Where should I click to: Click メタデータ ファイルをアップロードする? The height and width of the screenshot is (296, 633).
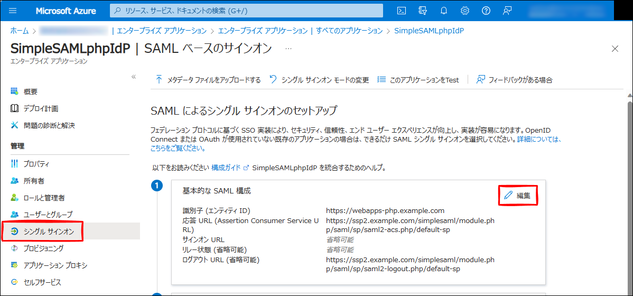[208, 80]
